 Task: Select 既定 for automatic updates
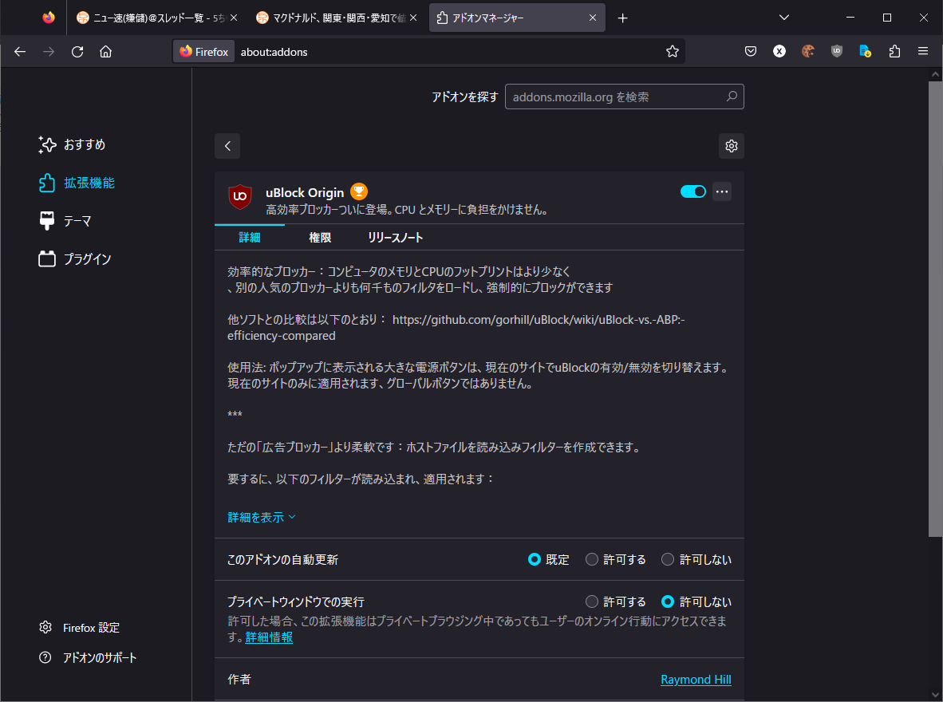(534, 559)
